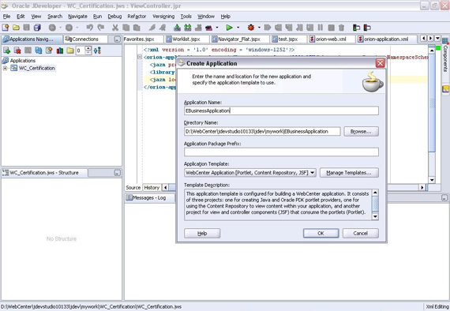This screenshot has width=450, height=311.
Task: Switch to the test.jspx editor tab
Action: point(288,39)
